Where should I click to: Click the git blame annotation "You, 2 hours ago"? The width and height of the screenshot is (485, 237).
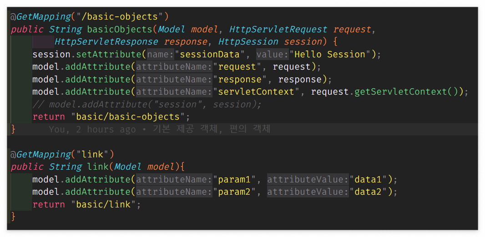coord(92,129)
